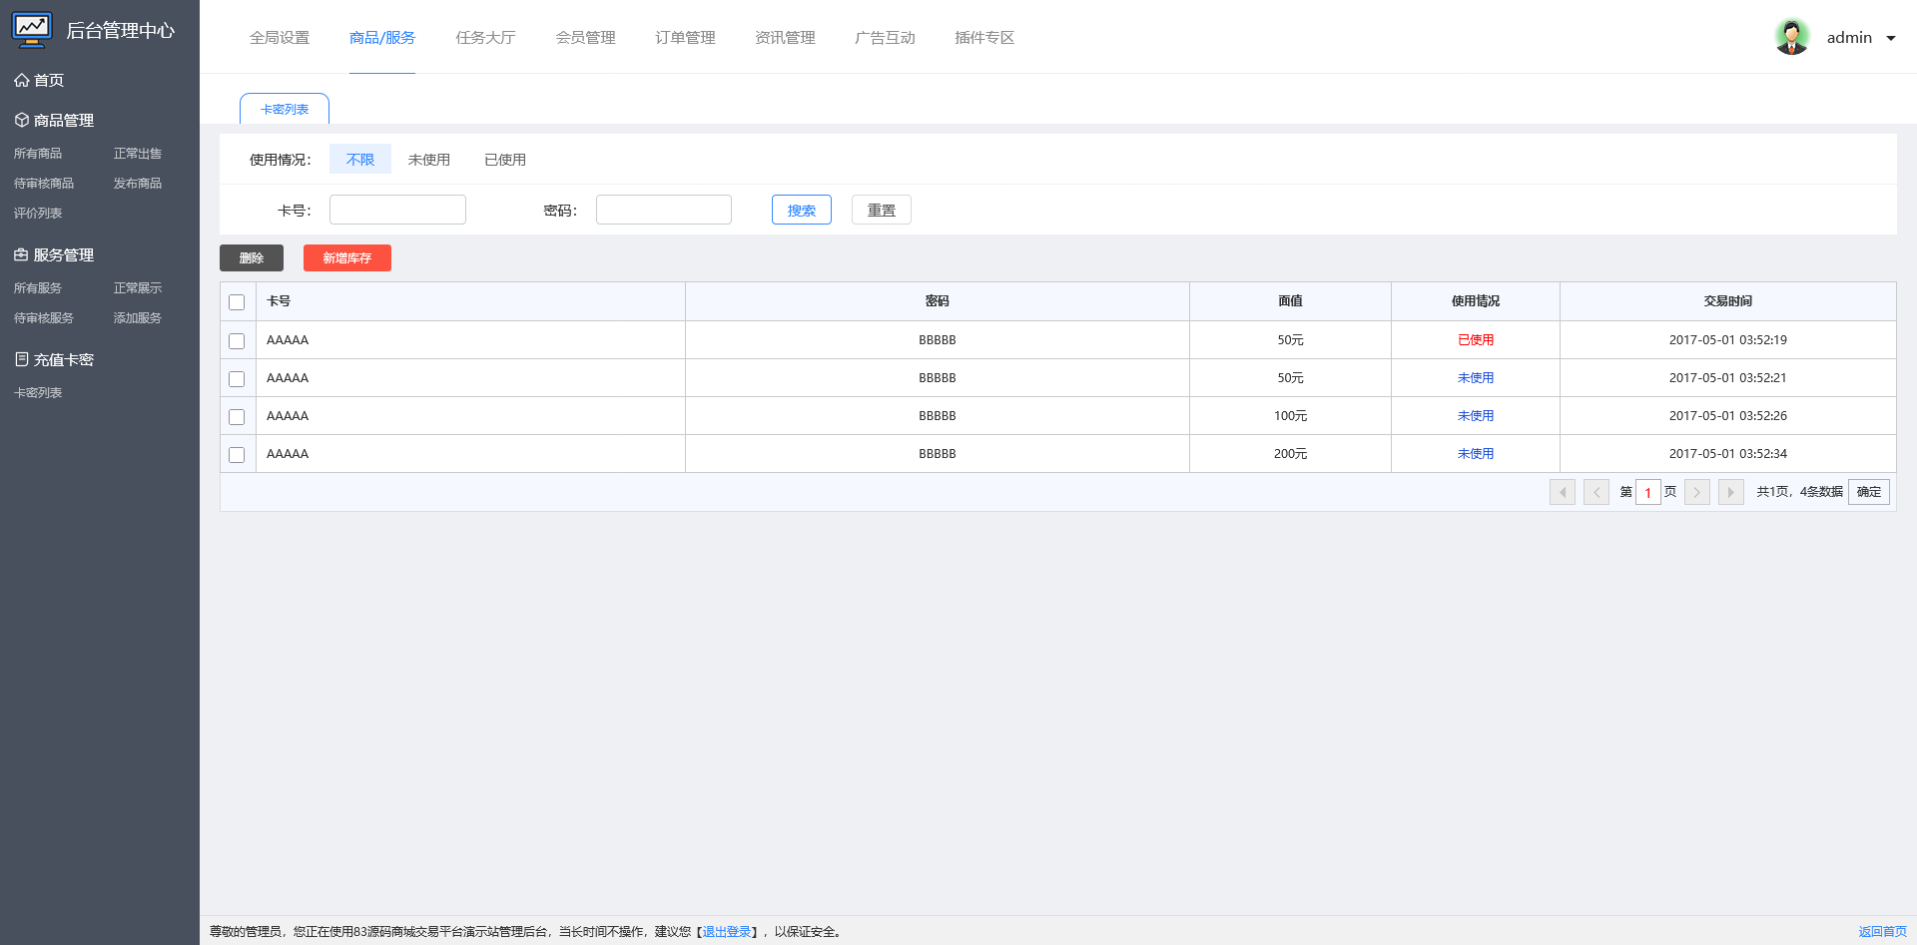Go to last page arrow
The image size is (1917, 945).
coord(1731,492)
